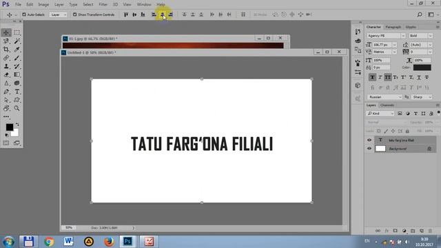441x248 pixels.
Task: Toggle Quick Mask mode
Action: (6, 143)
